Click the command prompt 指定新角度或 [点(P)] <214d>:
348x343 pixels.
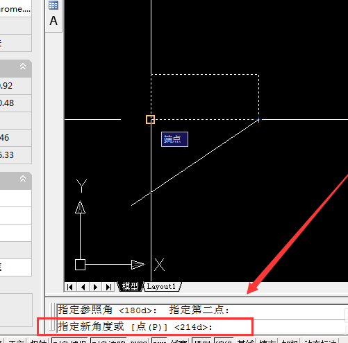click(x=135, y=327)
